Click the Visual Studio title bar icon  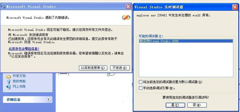3,7
